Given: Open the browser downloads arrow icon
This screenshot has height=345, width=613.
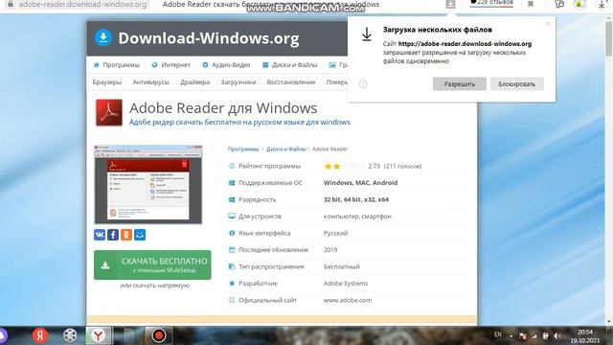Looking at the screenshot, I should (602, 4).
